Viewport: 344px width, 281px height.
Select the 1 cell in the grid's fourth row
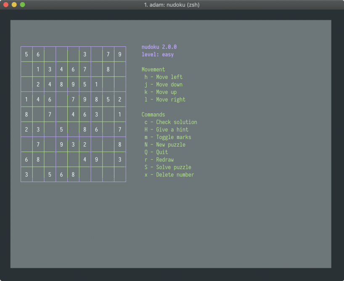[x=26, y=99]
